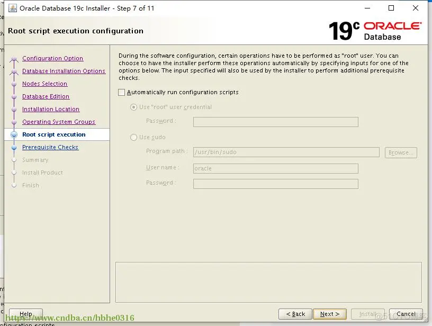The width and height of the screenshot is (432, 326).
Task: Click the sudo Password input field
Action: coord(276,184)
